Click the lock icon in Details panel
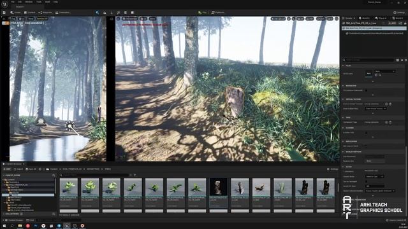 click(405, 24)
